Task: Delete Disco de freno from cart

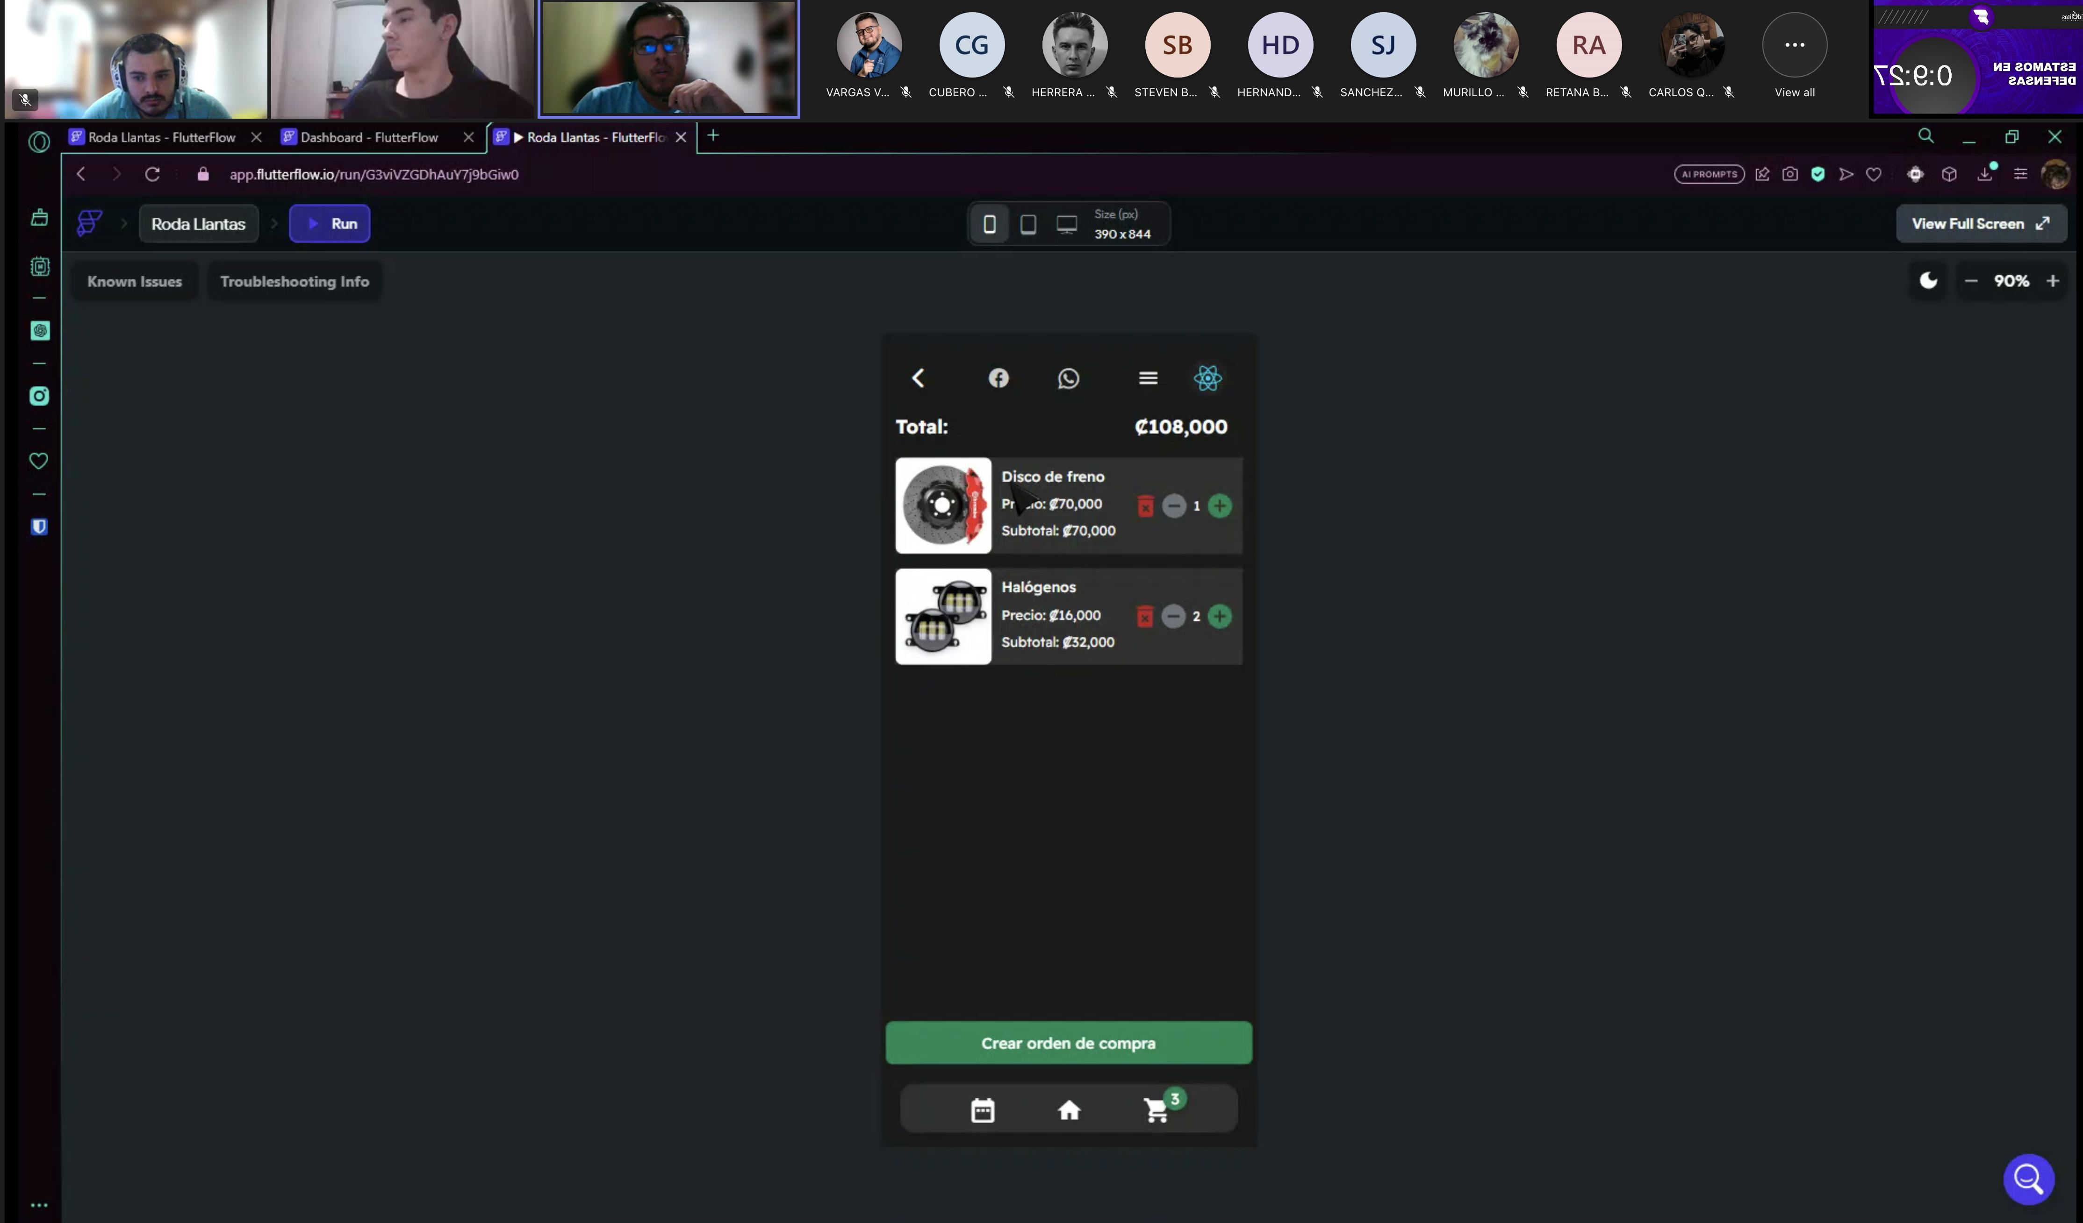Action: coord(1145,505)
